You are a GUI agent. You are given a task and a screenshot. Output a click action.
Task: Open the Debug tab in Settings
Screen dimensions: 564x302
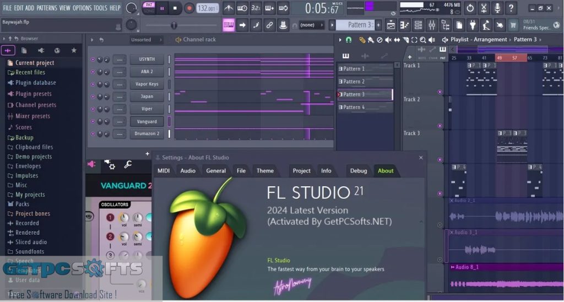click(359, 171)
